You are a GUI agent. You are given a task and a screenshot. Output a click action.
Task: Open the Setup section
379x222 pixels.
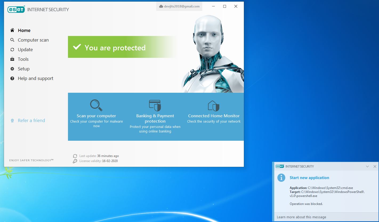coord(23,69)
